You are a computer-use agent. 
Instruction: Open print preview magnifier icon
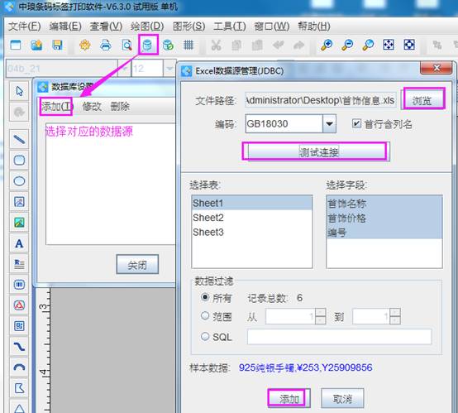pyautogui.click(x=126, y=45)
